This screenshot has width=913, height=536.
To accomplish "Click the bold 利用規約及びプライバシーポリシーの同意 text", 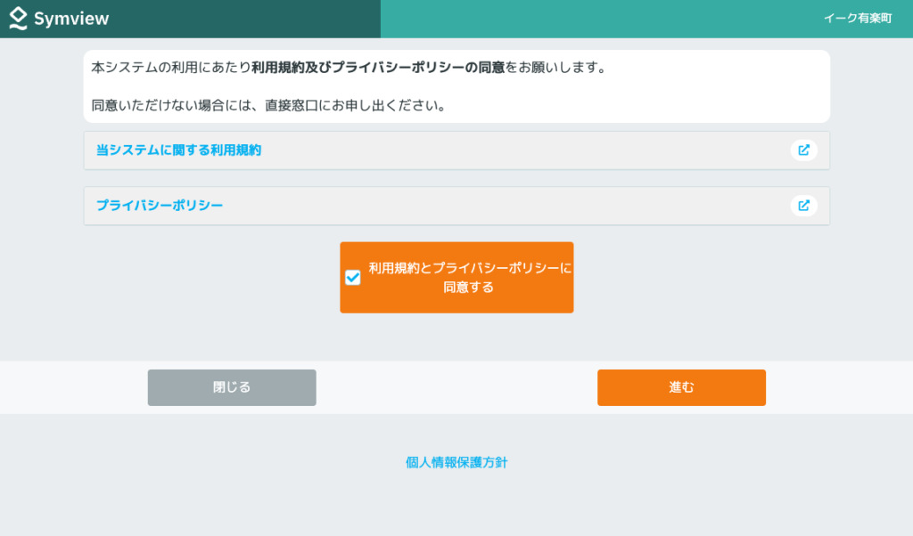I will (378, 68).
